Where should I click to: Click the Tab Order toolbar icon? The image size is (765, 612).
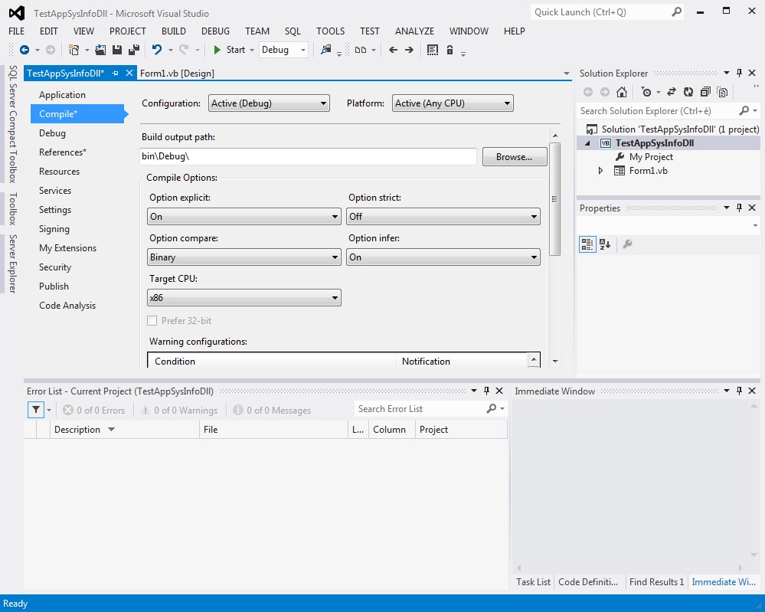click(x=432, y=50)
